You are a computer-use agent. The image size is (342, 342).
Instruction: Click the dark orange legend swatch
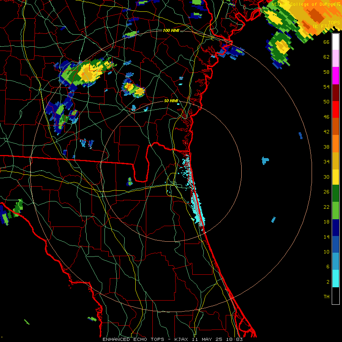point(336,127)
